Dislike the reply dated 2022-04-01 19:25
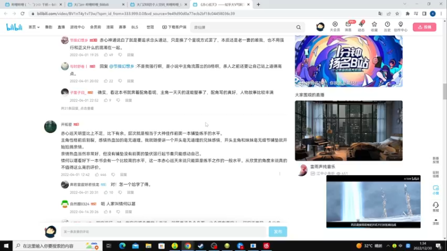This screenshot has width=447, height=251. tap(120, 55)
